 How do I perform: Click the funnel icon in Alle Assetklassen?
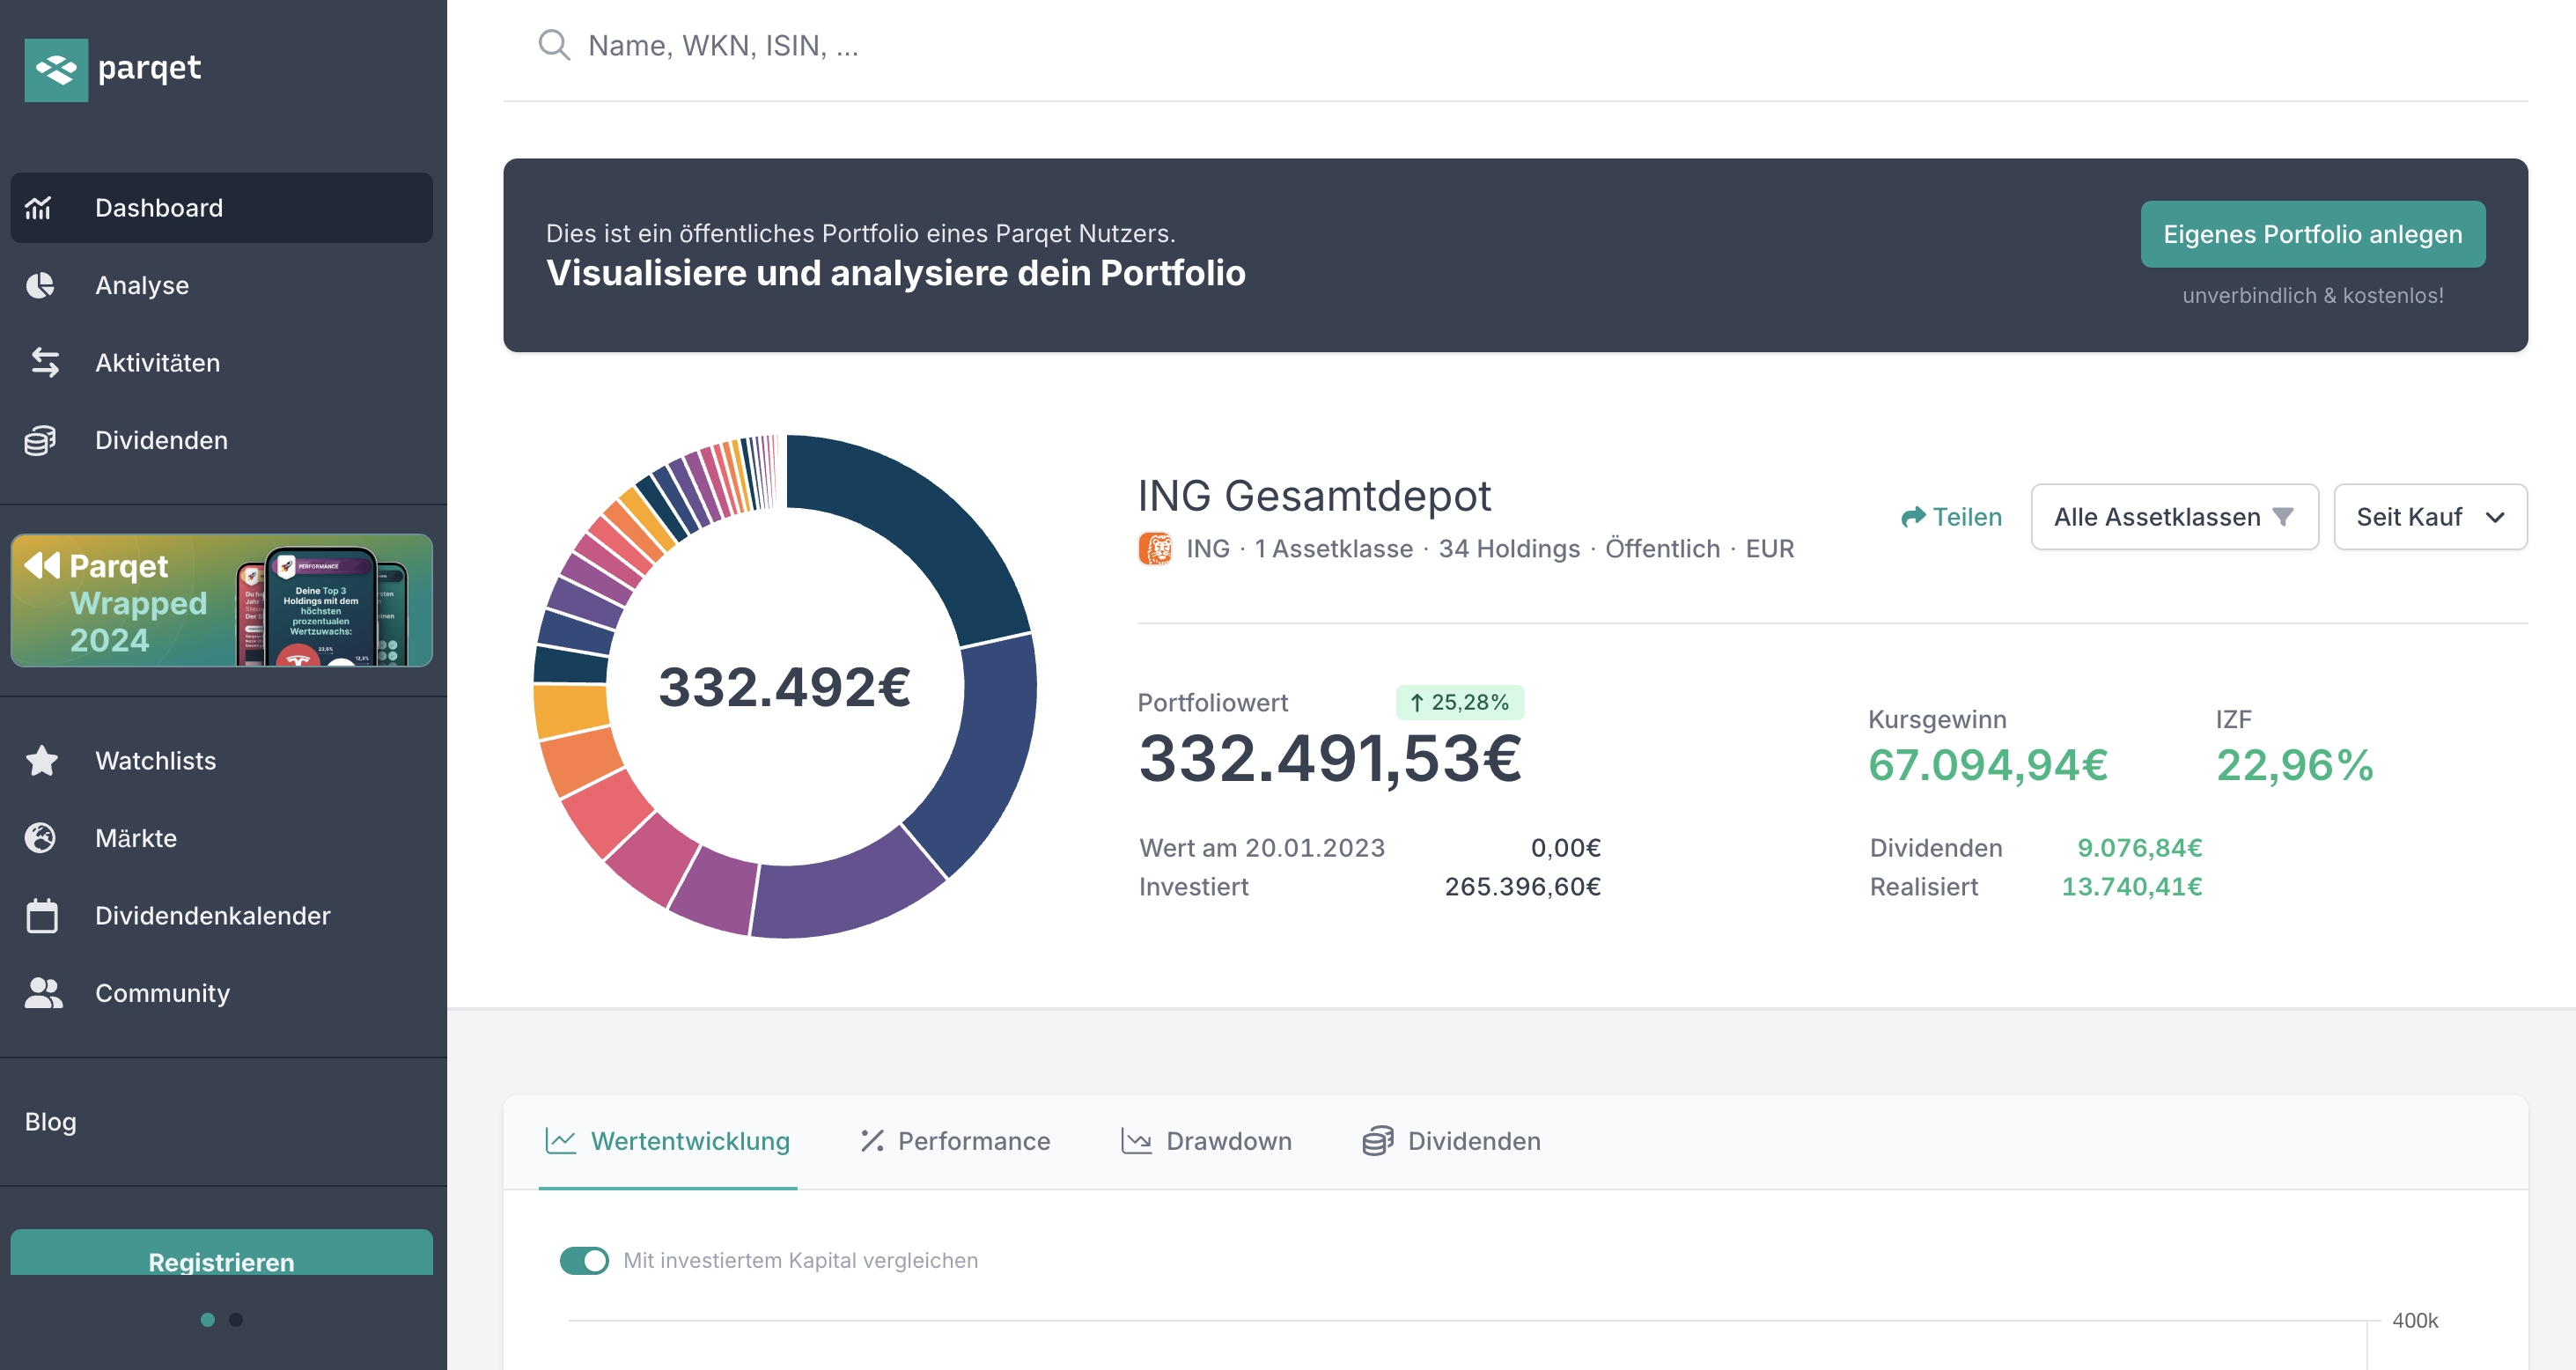click(x=2282, y=516)
